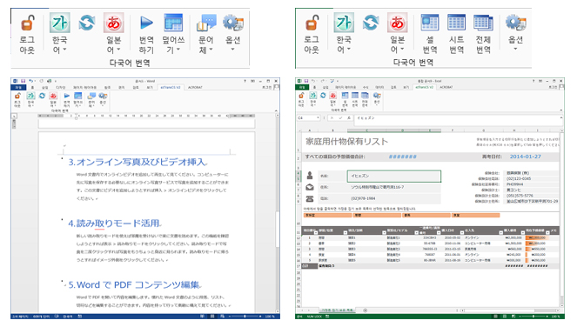Viewport: 577px width, 327px height.
Task: Click fx insert function icon in Excel
Action: [x=348, y=118]
